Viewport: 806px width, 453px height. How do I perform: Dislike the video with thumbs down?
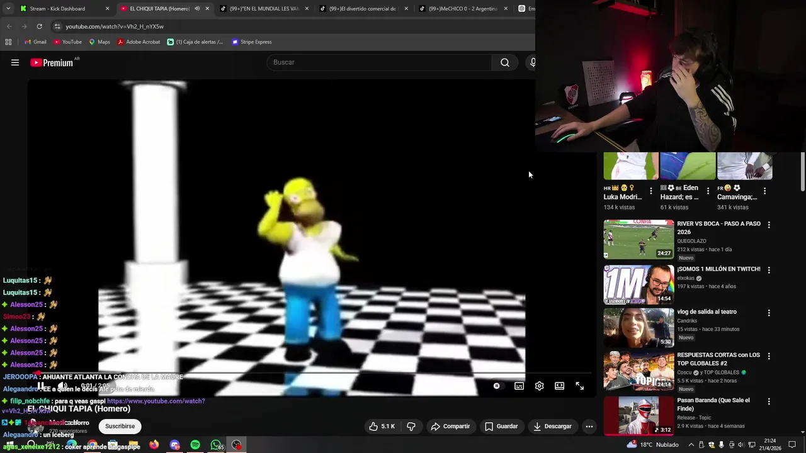(x=411, y=426)
